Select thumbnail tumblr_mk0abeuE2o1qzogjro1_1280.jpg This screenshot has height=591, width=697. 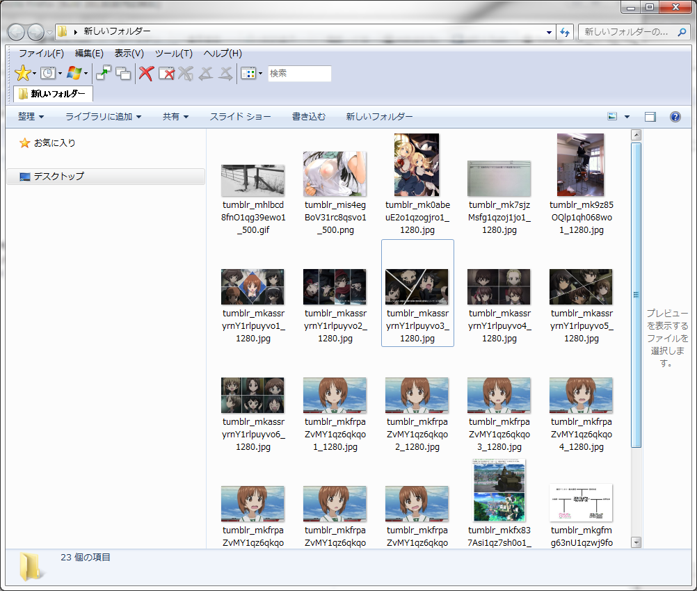(x=417, y=165)
